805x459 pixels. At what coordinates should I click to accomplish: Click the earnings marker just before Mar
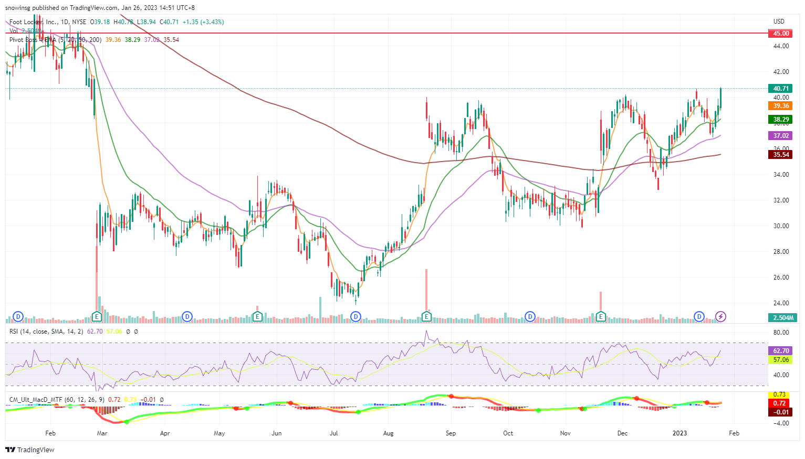pos(97,316)
